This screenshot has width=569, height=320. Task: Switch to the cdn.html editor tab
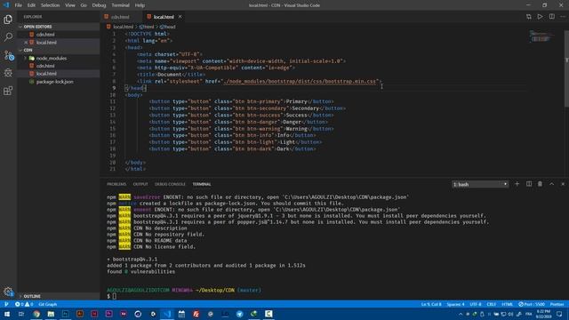coord(120,17)
